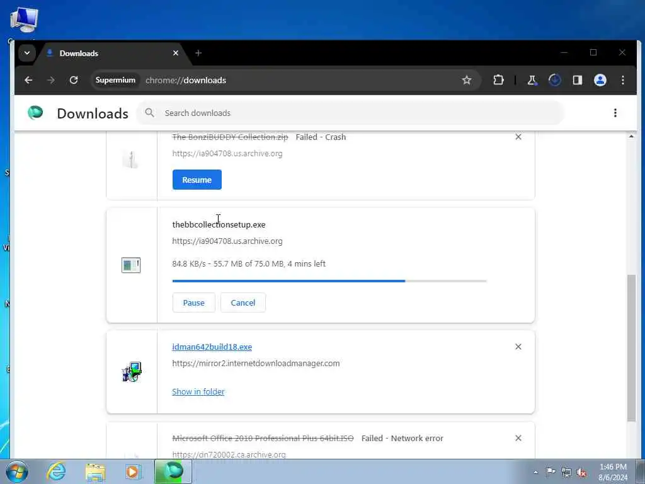Pause the thebbcollectionsetup.exe download
The height and width of the screenshot is (484, 645).
[x=194, y=302]
